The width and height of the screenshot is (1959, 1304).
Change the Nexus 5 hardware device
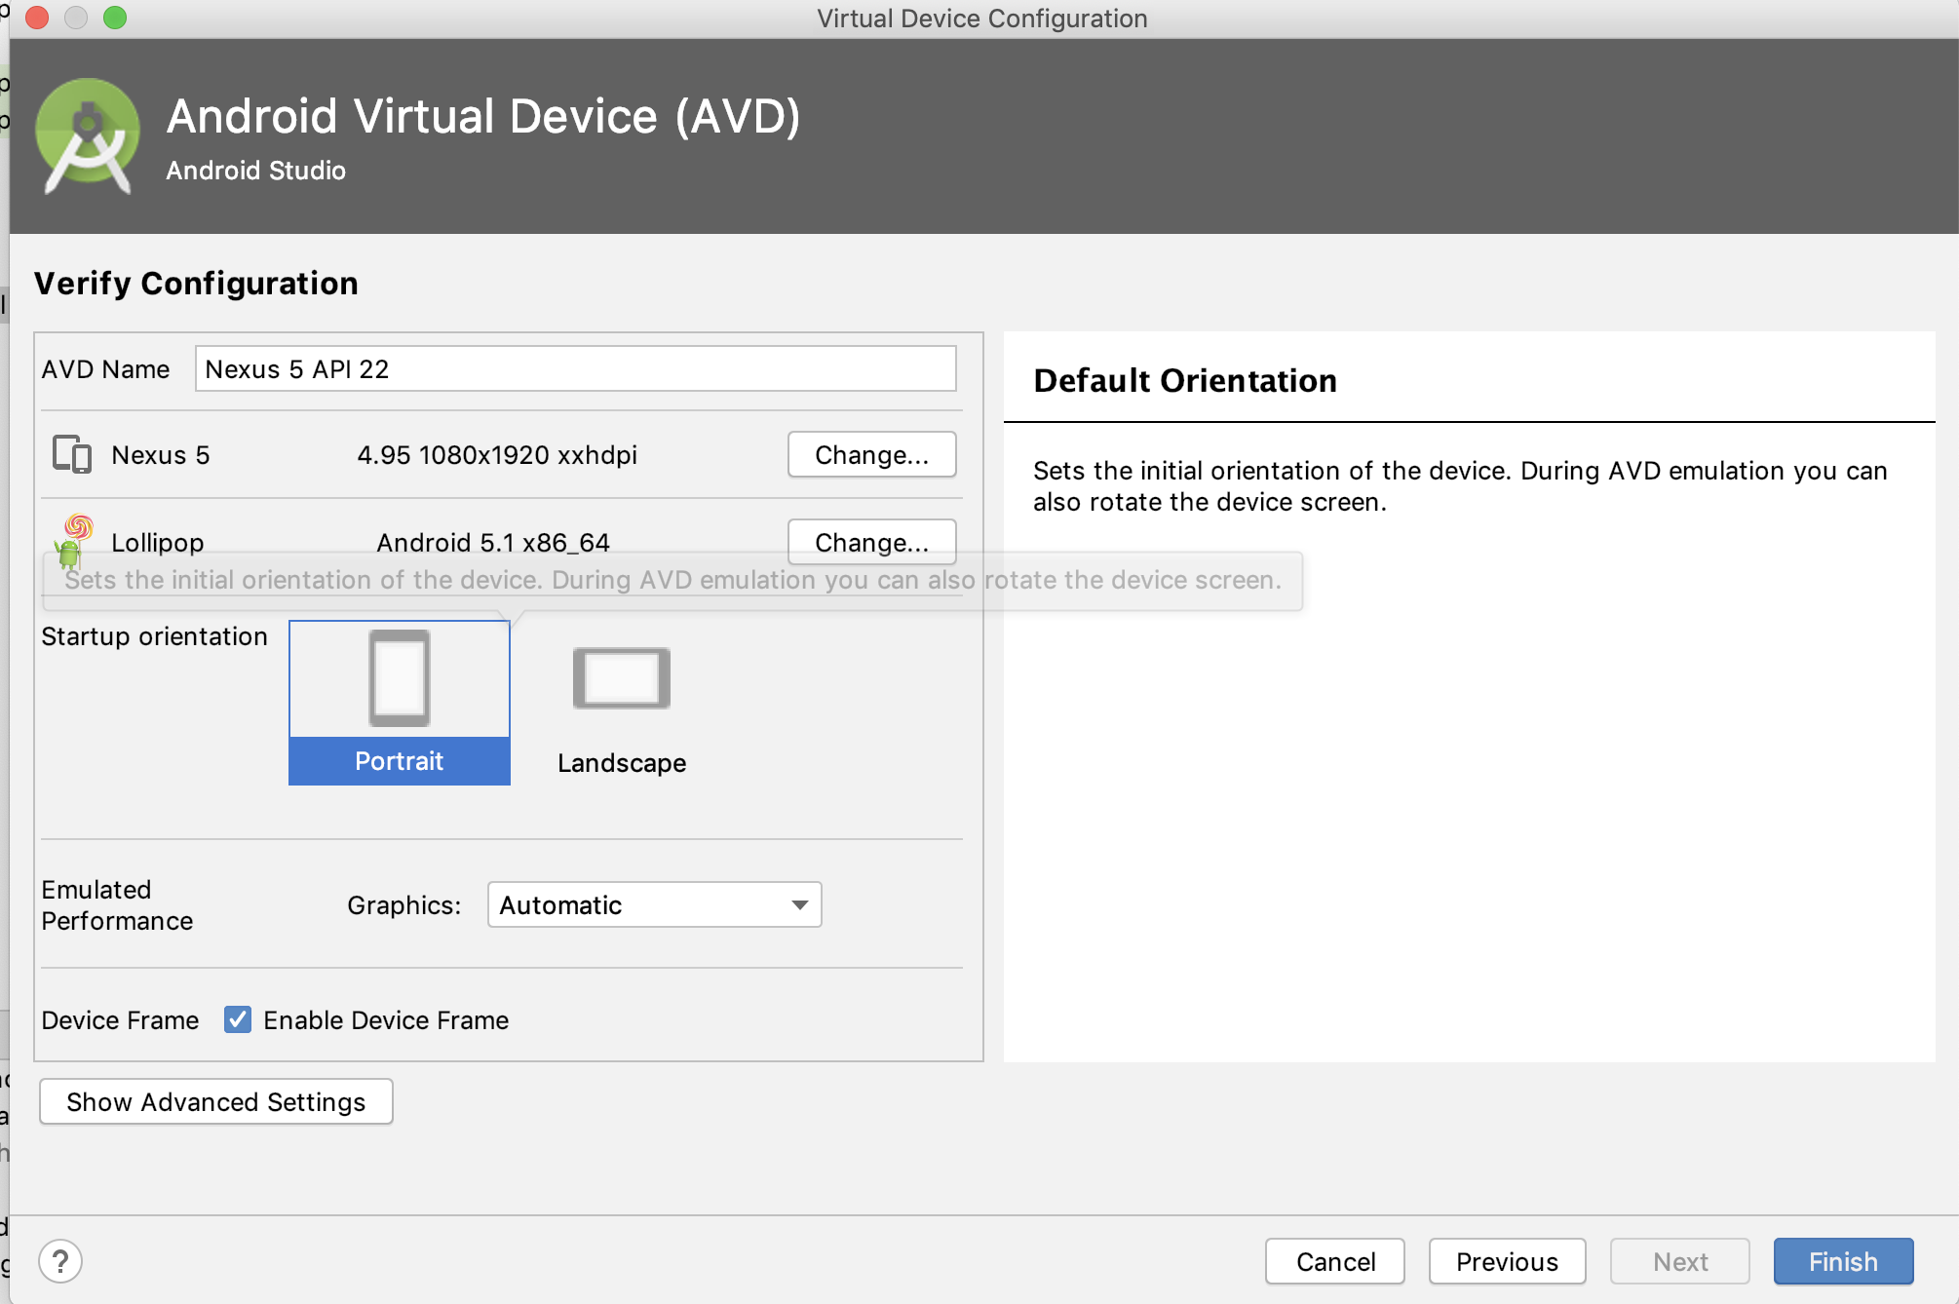click(871, 455)
